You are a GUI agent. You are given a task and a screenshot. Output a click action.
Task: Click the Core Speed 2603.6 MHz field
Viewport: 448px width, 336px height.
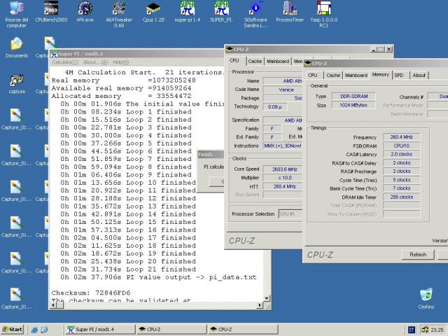(x=283, y=169)
